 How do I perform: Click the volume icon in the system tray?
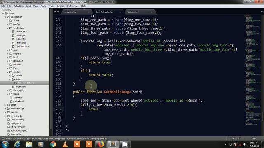(245, 144)
